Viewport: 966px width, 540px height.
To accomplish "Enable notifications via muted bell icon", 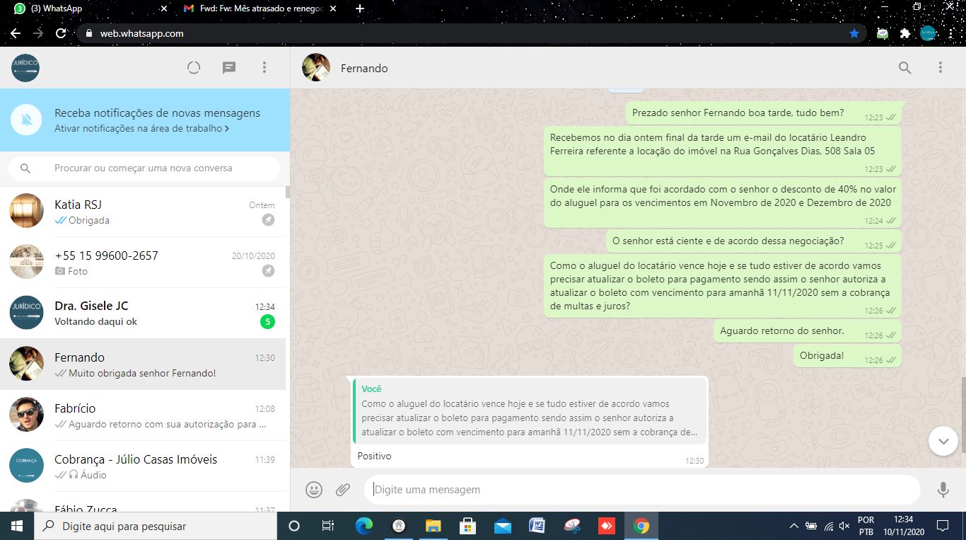I will click(26, 120).
